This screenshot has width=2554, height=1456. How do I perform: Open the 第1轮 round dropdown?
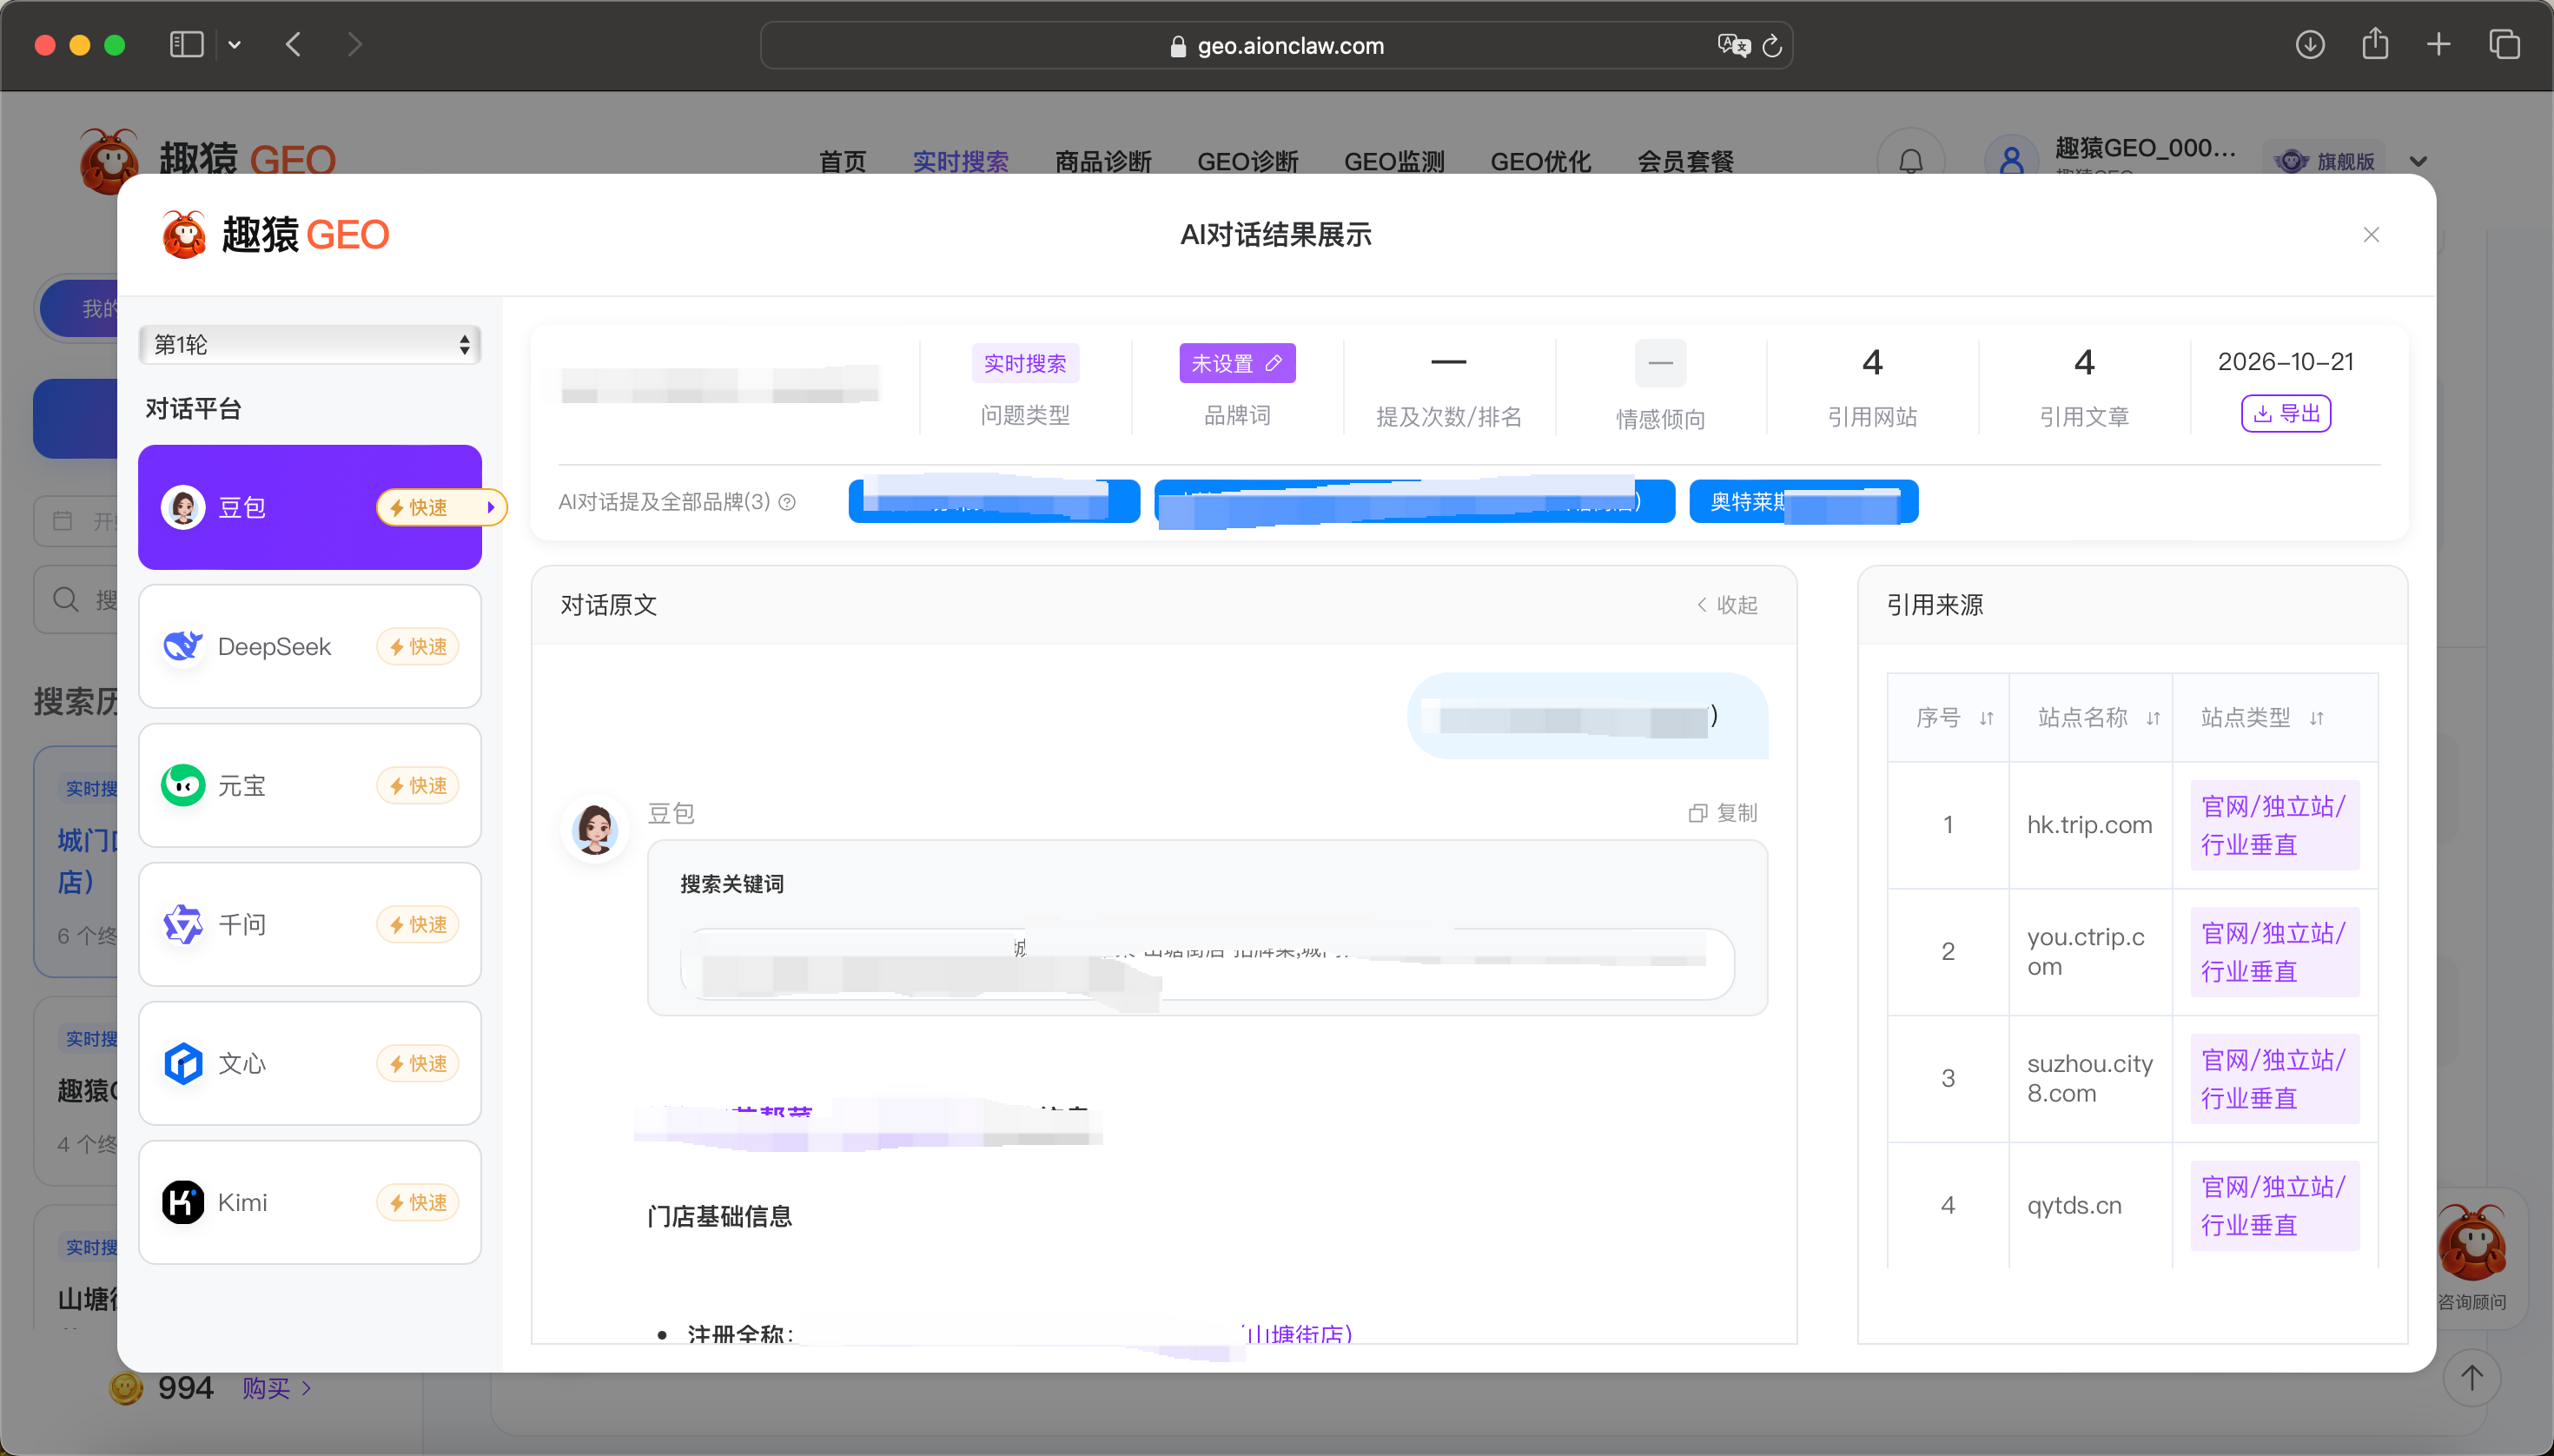(x=310, y=345)
